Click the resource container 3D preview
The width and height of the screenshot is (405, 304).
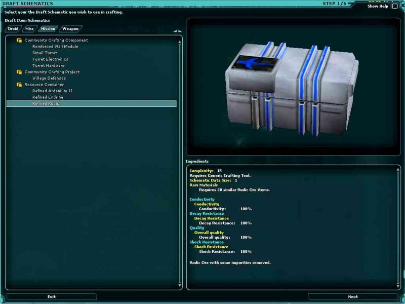point(293,87)
